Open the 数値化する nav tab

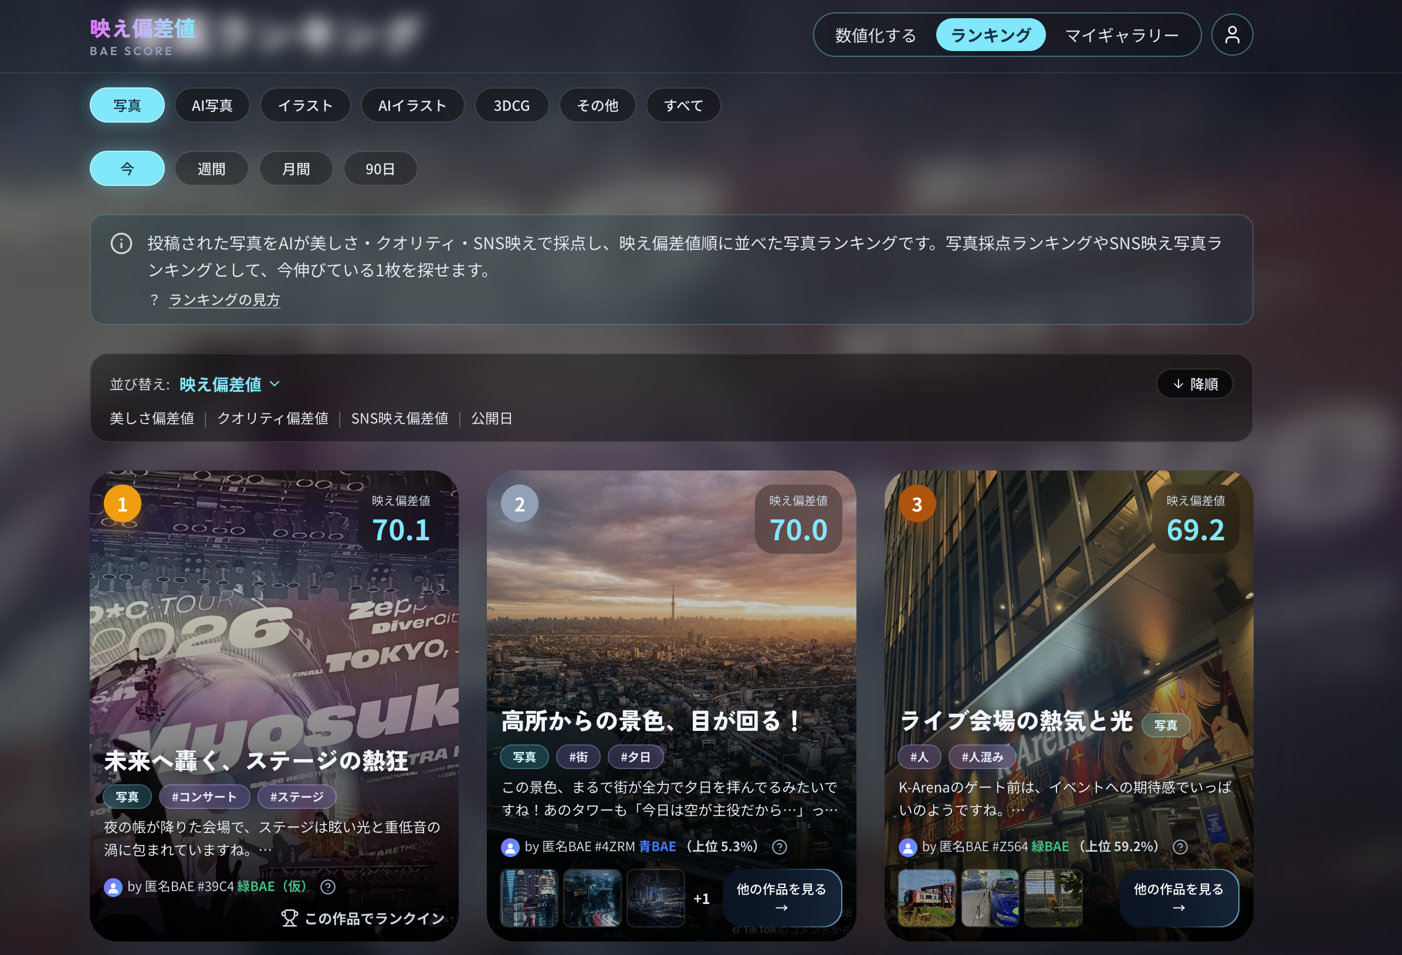(x=875, y=35)
